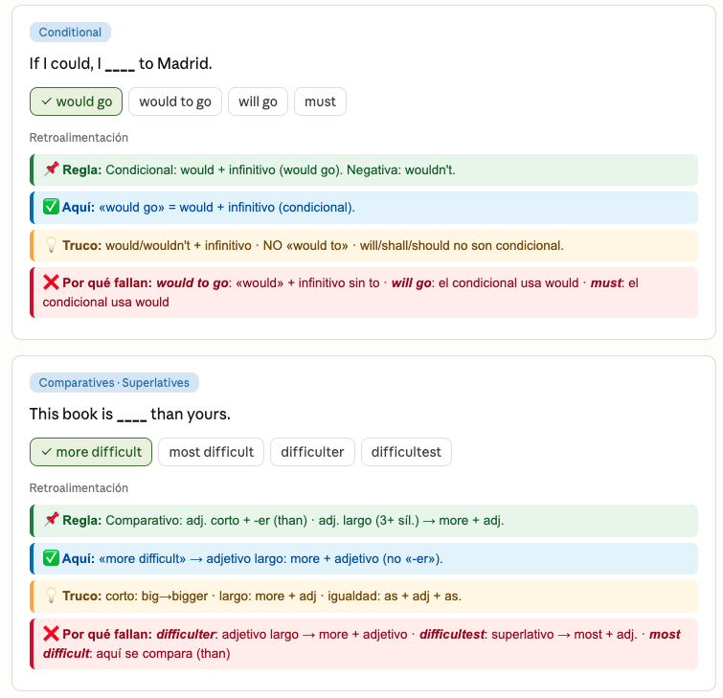Select the 'difficultest' answer option
Viewport: 723px width, 698px height.
(x=406, y=452)
